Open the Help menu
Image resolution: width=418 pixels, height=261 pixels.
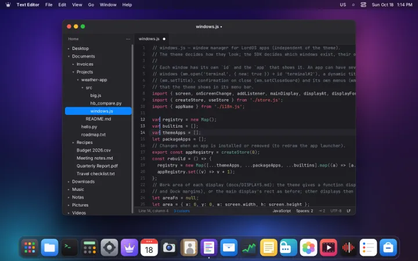[x=127, y=5]
